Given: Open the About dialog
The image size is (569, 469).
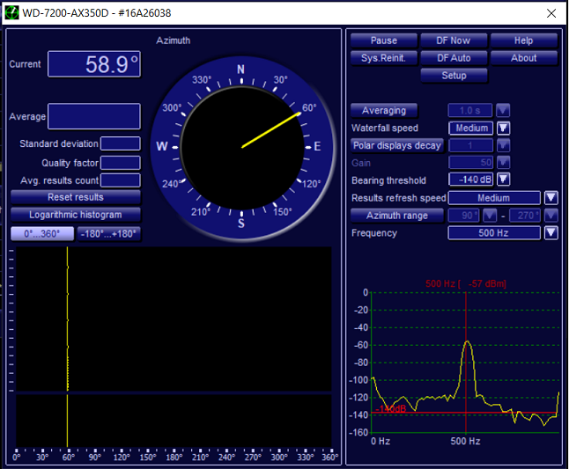Looking at the screenshot, I should [523, 58].
